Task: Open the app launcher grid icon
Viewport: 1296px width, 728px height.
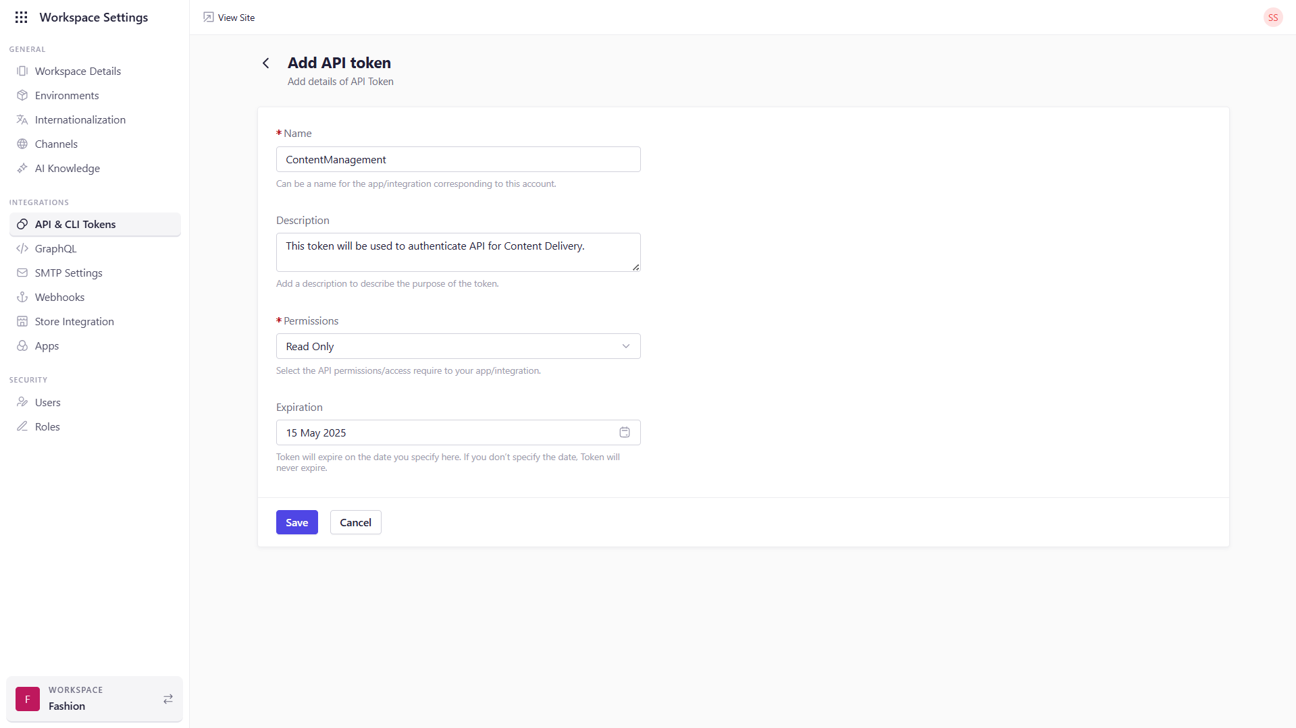Action: pyautogui.click(x=21, y=17)
